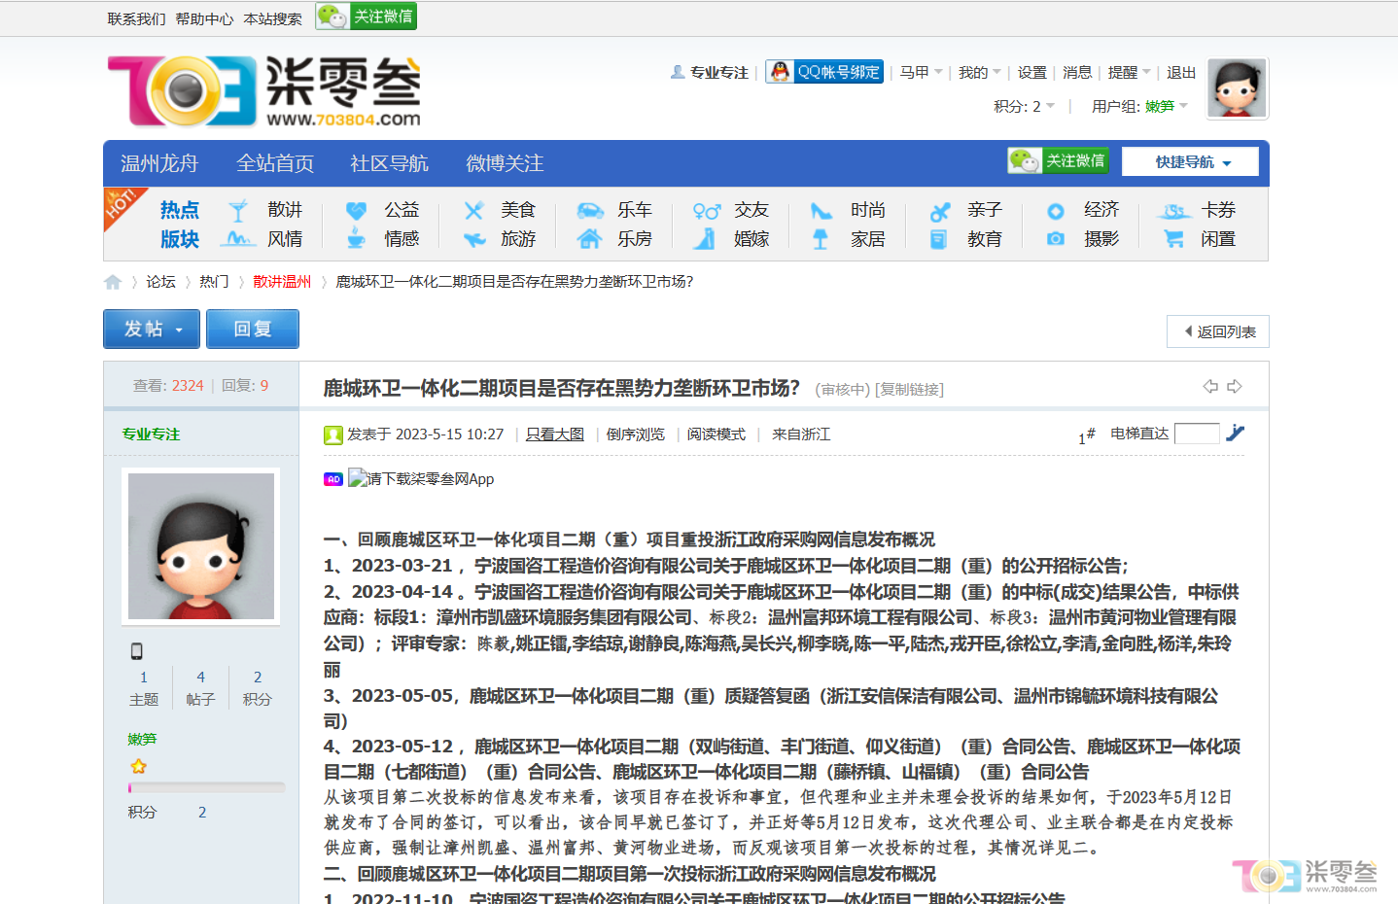Click the 家居 lamp icon
The image size is (1398, 904).
(x=821, y=239)
